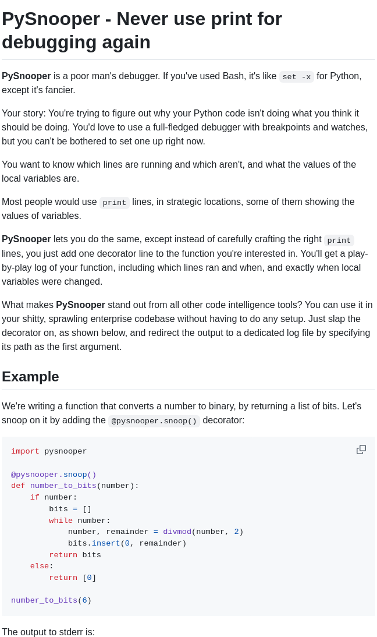Viewport: 377px width, 637px height.
Task: Click the stderr output paragraph text
Action: point(48,632)
